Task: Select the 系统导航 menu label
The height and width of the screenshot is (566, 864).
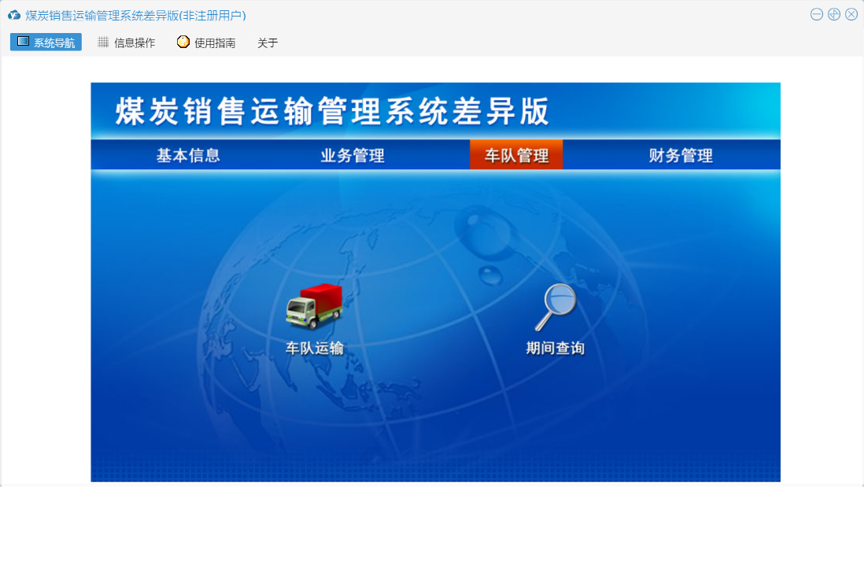Action: [x=54, y=43]
